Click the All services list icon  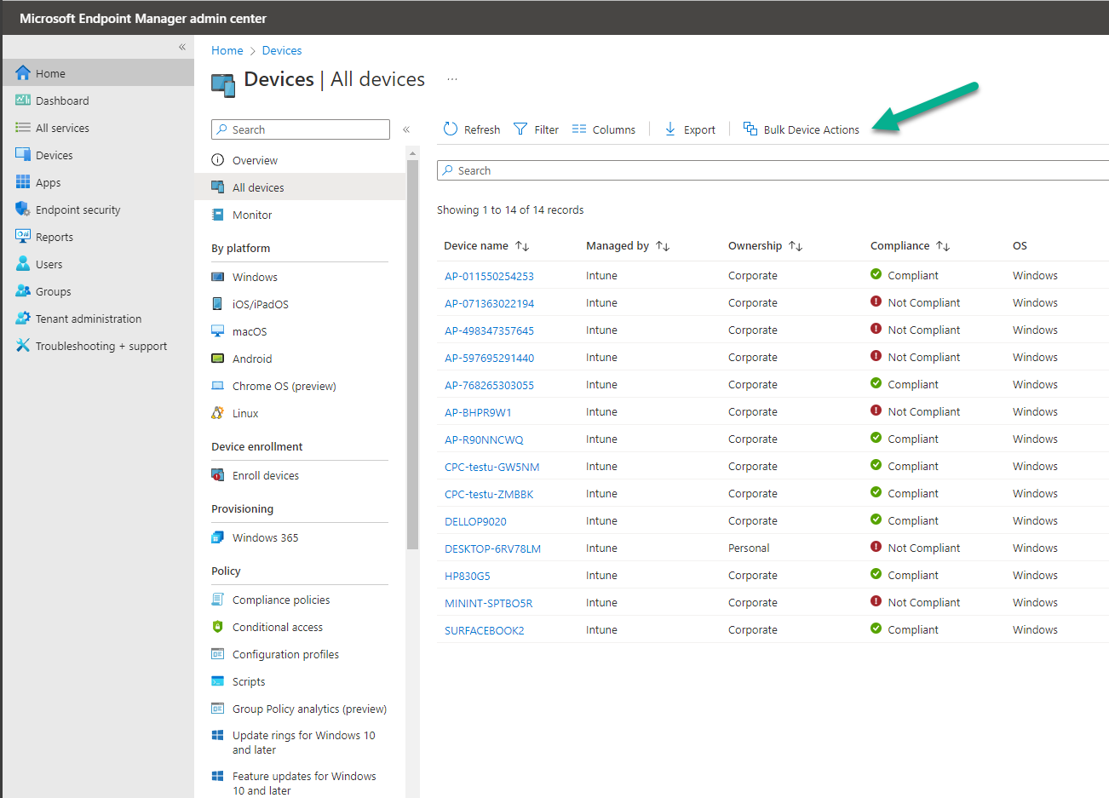coord(23,128)
